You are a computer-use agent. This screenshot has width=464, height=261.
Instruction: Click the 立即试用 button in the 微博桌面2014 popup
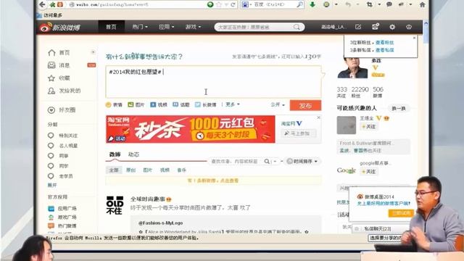pos(401,213)
